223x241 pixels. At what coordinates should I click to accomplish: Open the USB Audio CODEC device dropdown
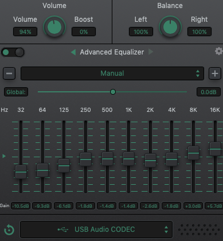point(96,230)
